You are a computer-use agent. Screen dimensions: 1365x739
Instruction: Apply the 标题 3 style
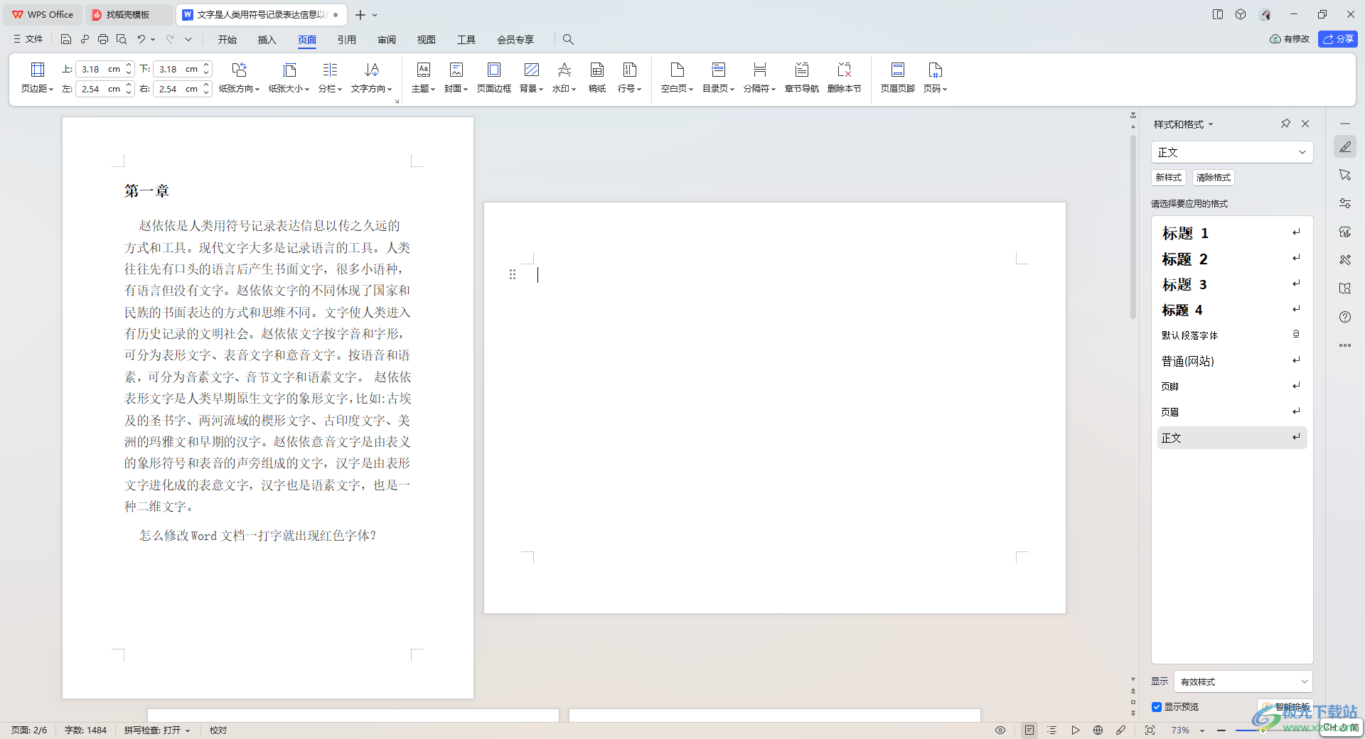pos(1232,284)
